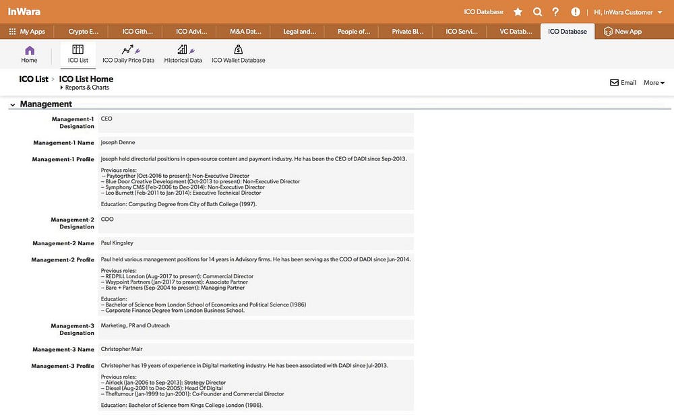This screenshot has height=415, width=674.
Task: Click the Email envelope icon
Action: (x=614, y=82)
